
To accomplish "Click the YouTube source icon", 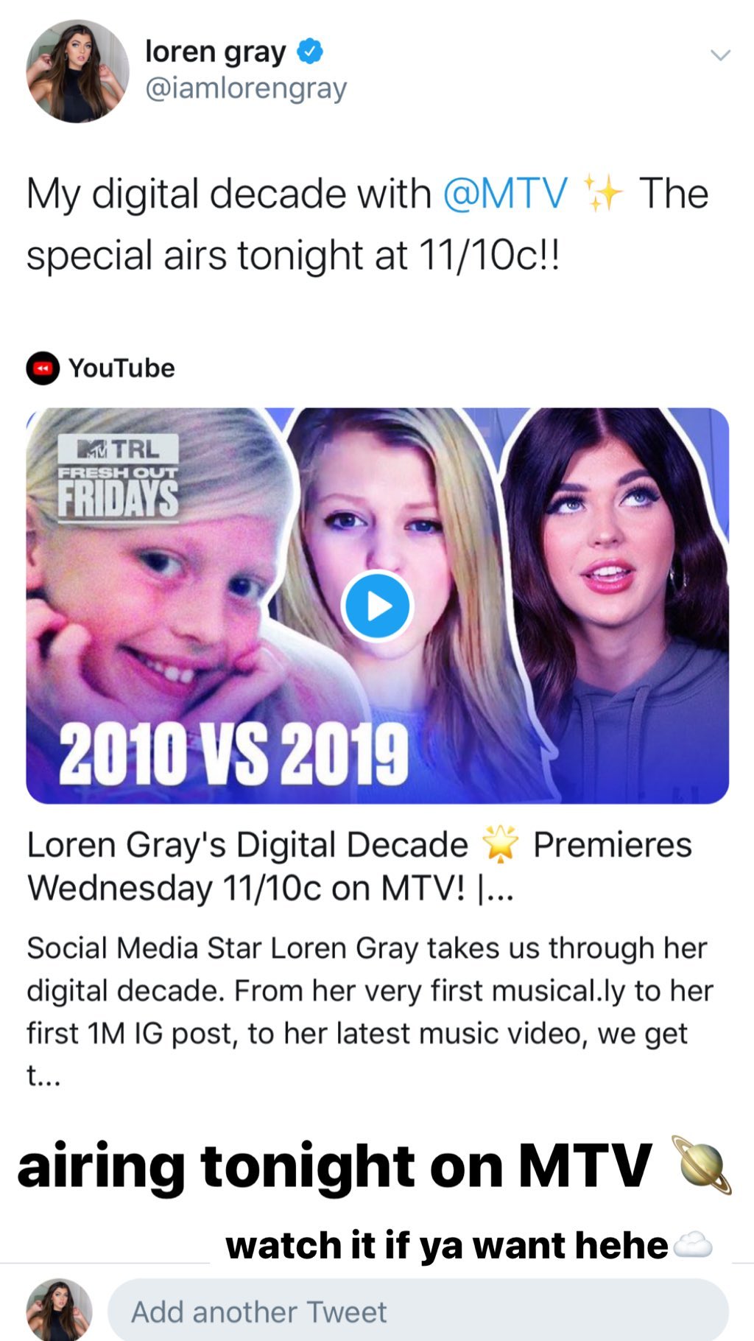I will [43, 368].
